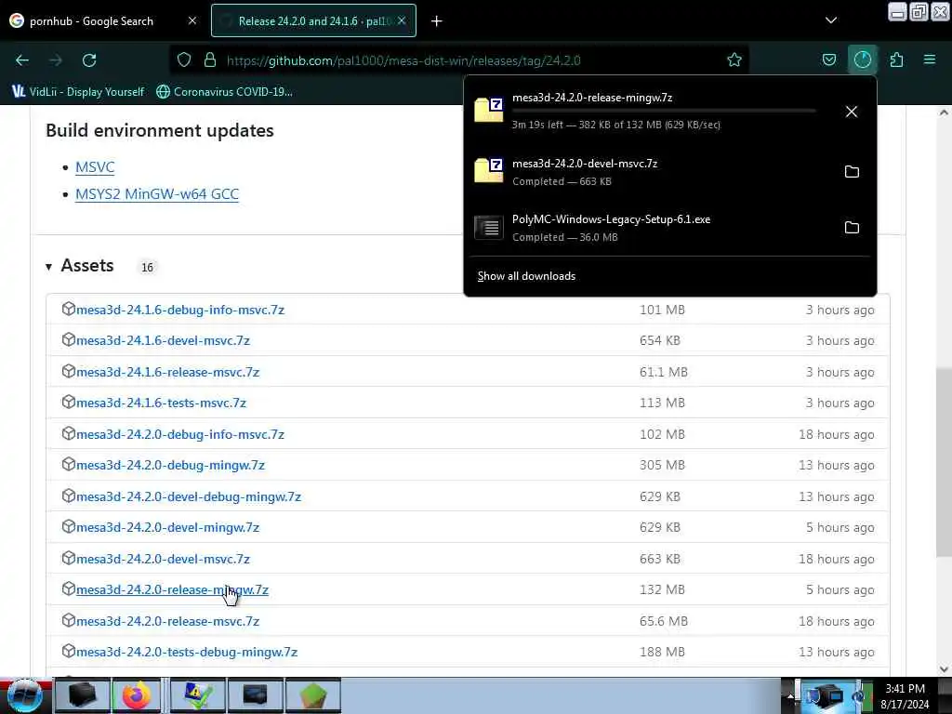This screenshot has height=714, width=952.
Task: Open taskbar clock showing 3:41 PM
Action: pyautogui.click(x=905, y=696)
